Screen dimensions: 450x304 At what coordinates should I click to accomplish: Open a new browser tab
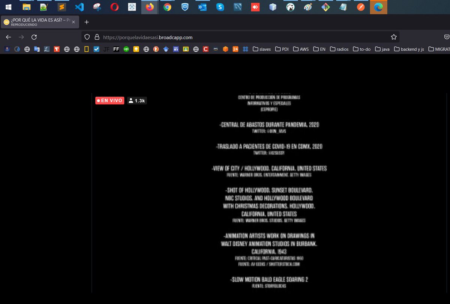[x=87, y=22]
